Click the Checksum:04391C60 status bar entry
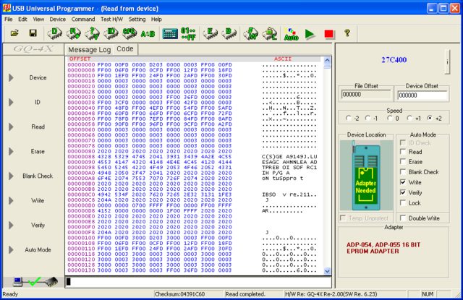This screenshot has width=463, height=300. coord(179,294)
